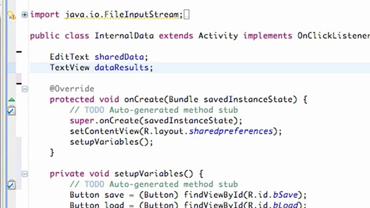
Task: Open the task marker next to setupVariables' TODO comment
Action: pyautogui.click(x=11, y=184)
